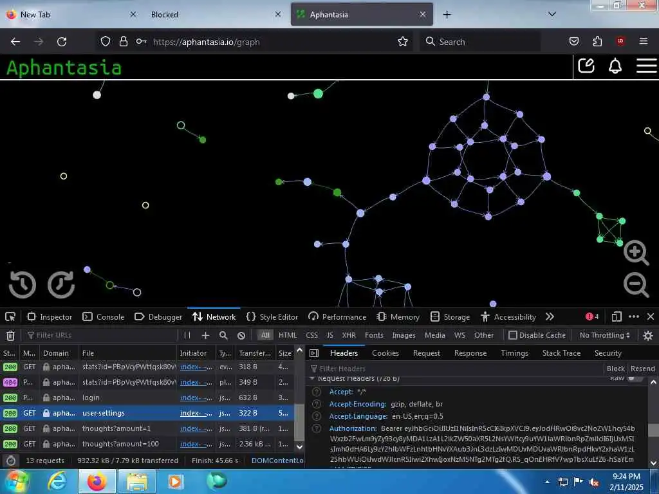Screen dimensions: 659x494
Task: Select the thoughts?amount=100 request row
Action: pos(147,444)
